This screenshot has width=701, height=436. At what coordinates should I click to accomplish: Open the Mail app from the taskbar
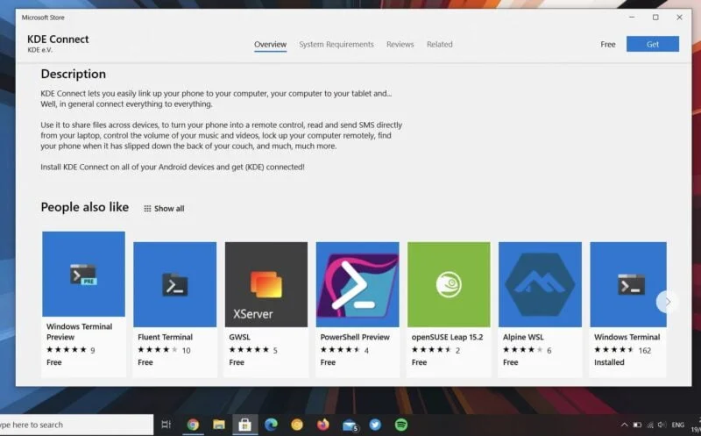[x=350, y=425]
